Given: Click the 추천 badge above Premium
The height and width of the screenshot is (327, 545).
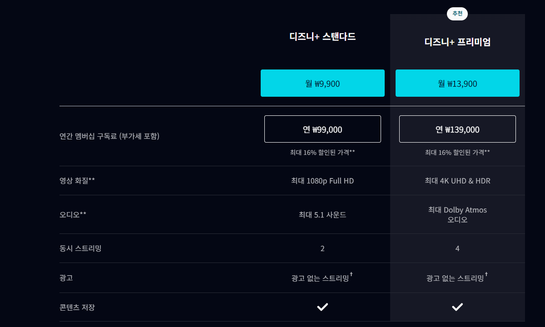Looking at the screenshot, I should click(x=457, y=14).
